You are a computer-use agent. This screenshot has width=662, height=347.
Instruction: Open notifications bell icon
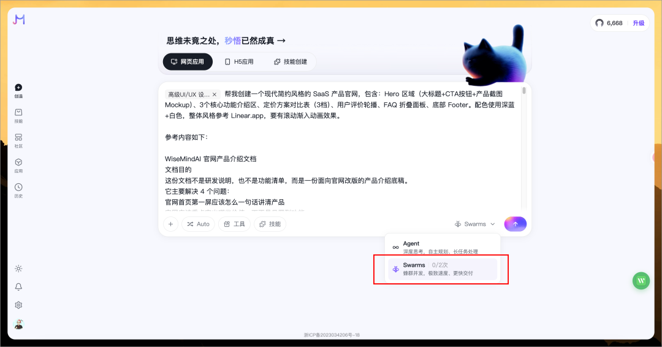[x=18, y=287]
